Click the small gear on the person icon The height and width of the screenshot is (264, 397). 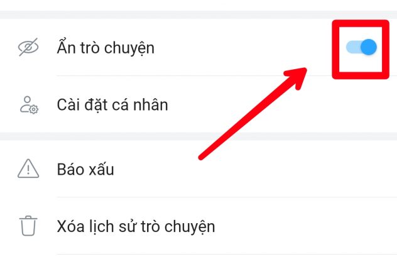(34, 109)
